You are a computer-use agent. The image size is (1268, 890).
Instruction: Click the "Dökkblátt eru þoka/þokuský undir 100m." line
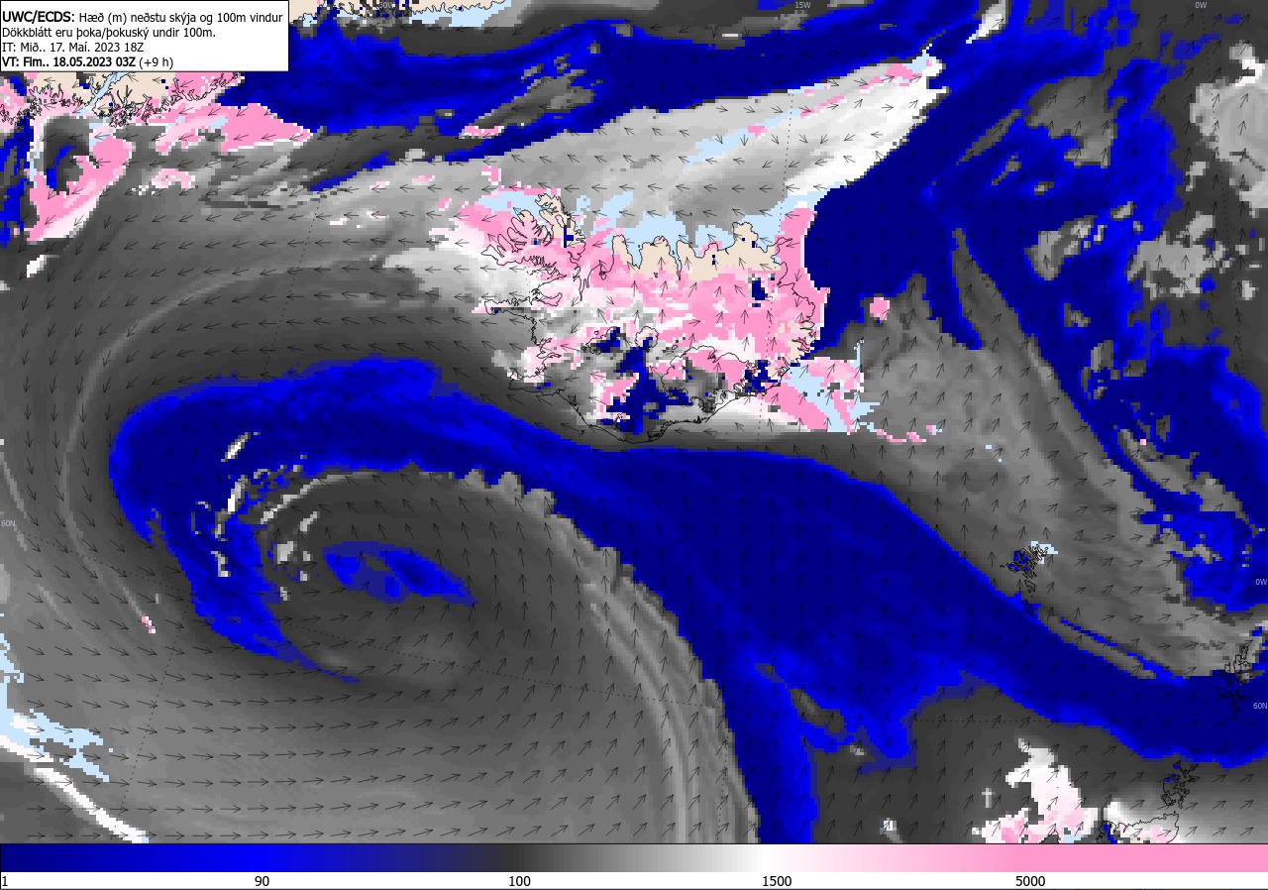click(x=109, y=32)
